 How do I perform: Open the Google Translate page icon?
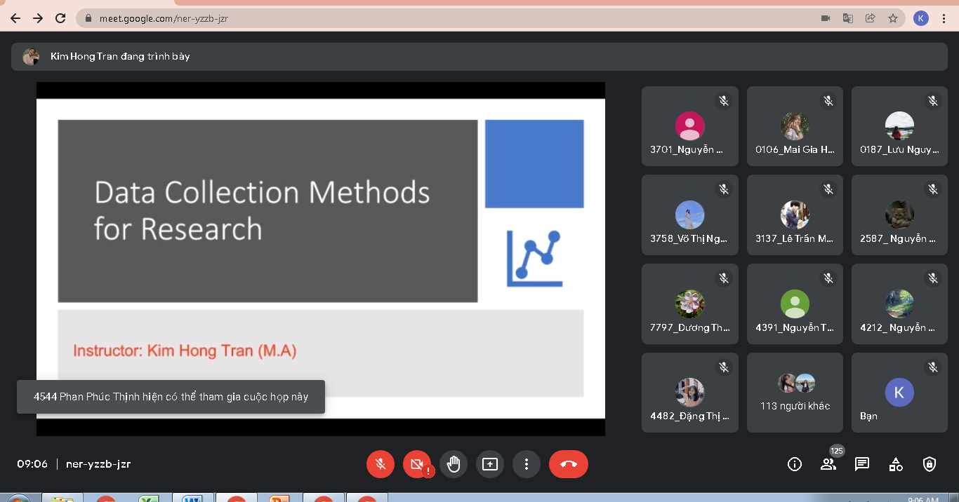tap(848, 19)
